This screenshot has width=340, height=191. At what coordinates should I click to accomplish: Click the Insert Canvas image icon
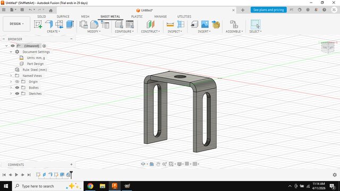coord(205,24)
